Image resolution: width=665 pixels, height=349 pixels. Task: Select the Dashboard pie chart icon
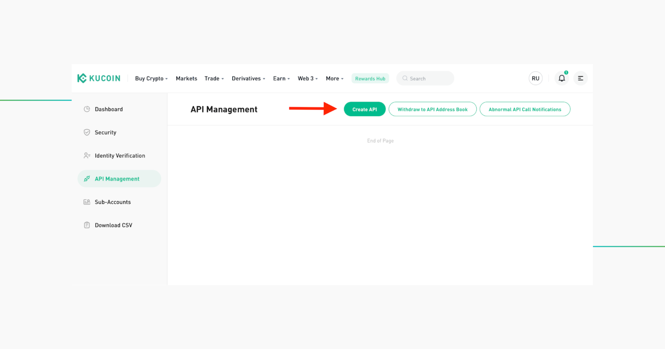87,109
